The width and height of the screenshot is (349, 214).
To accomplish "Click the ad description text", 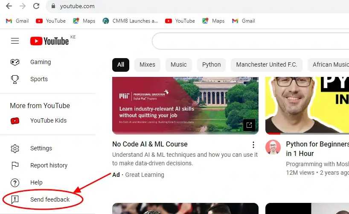I will pos(185,159).
